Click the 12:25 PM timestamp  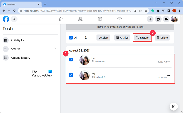(162, 62)
